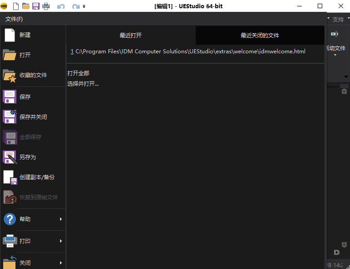Open 收藏的文件 entry
The width and height of the screenshot is (350, 269).
click(33, 75)
